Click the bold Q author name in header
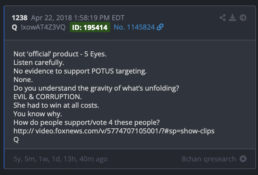Image resolution: width=258 pixels, height=175 pixels. click(14, 27)
